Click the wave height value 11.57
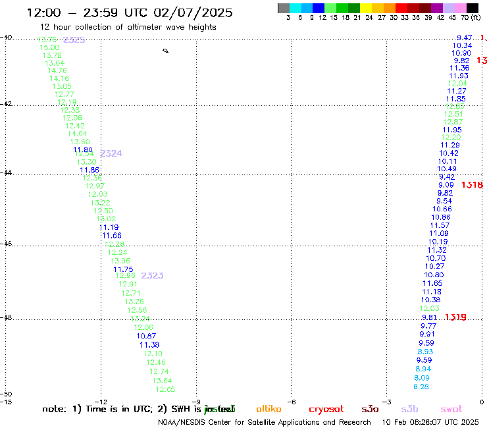This screenshot has width=487, height=428. 440,225
